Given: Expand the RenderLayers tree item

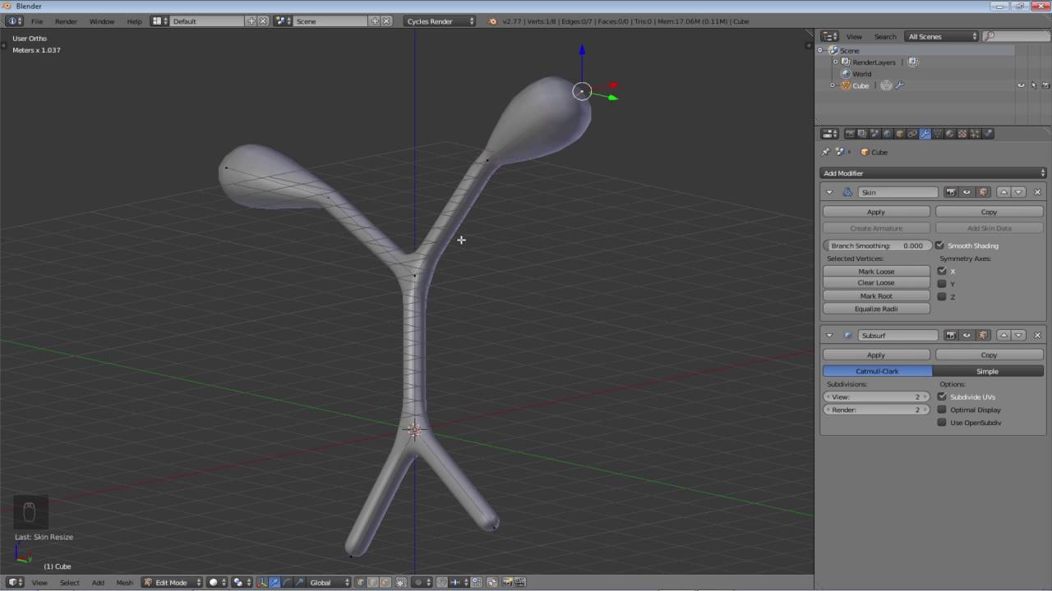Looking at the screenshot, I should pyautogui.click(x=835, y=62).
